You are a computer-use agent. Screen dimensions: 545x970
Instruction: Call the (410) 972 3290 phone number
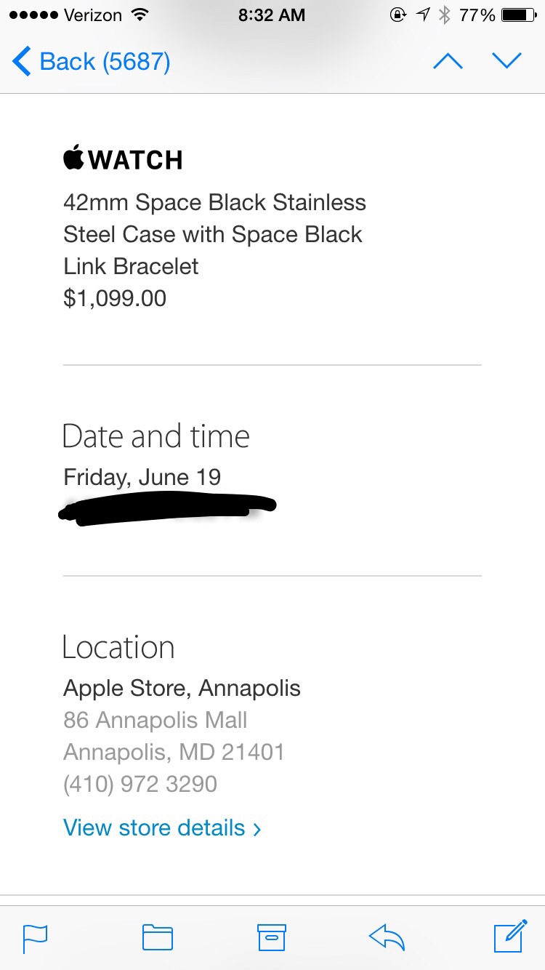click(x=140, y=784)
